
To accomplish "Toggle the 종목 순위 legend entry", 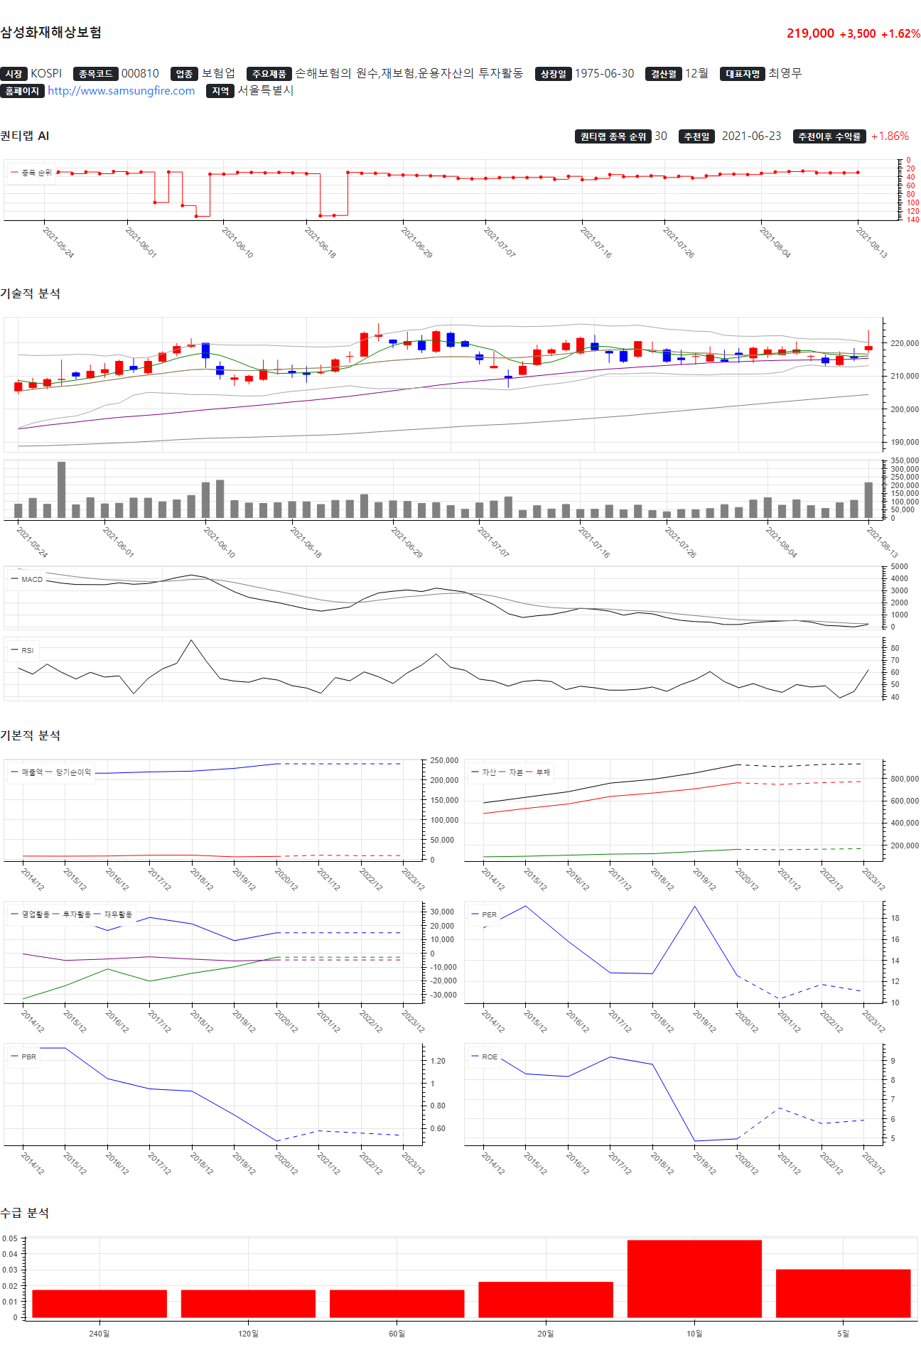I will coord(31,173).
